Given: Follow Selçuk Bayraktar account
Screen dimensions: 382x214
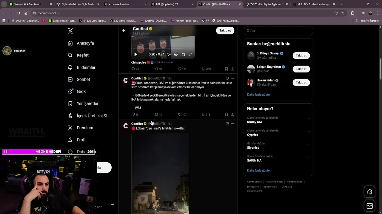Looking at the screenshot, I should [301, 69].
